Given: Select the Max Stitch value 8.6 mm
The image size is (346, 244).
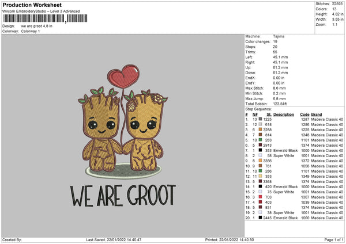Looking at the screenshot, I should coord(279,88).
